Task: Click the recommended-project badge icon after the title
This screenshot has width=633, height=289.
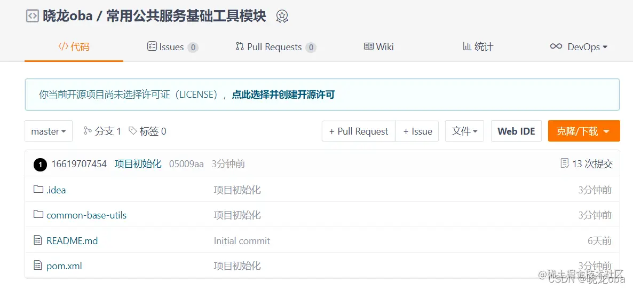Action: 282,16
